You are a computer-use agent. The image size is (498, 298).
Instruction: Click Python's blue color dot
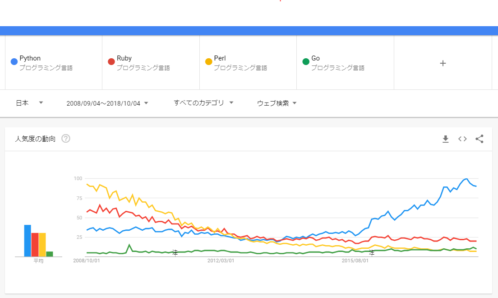[x=14, y=61]
